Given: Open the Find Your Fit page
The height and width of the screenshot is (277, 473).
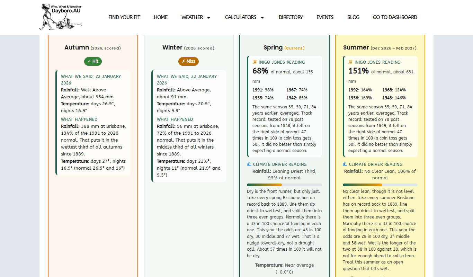Looking at the screenshot, I should click(124, 17).
